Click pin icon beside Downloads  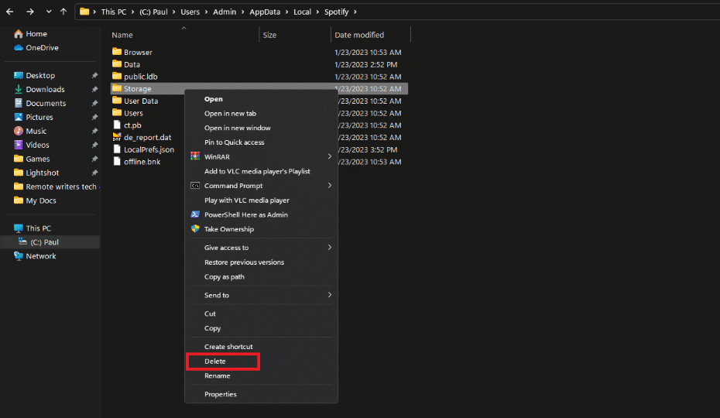click(94, 90)
